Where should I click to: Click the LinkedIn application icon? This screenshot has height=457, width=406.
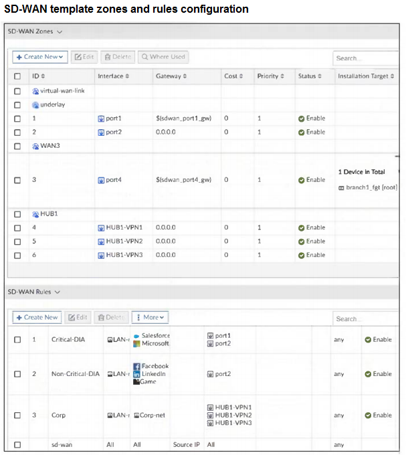pos(136,374)
